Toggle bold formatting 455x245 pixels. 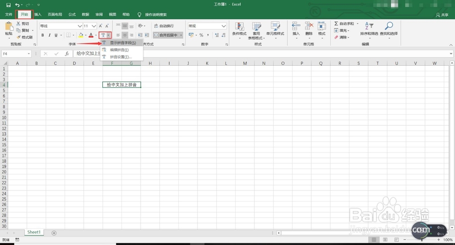[x=43, y=35]
